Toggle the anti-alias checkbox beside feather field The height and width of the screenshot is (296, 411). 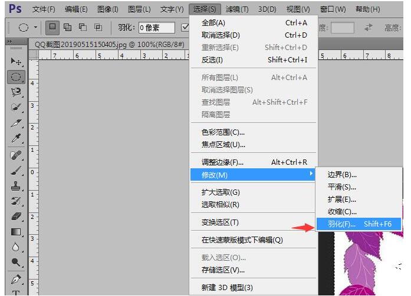tap(185, 27)
